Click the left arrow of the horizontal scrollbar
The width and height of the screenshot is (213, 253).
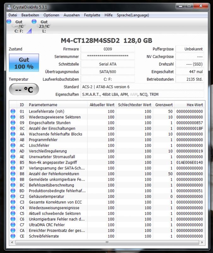[12, 242]
